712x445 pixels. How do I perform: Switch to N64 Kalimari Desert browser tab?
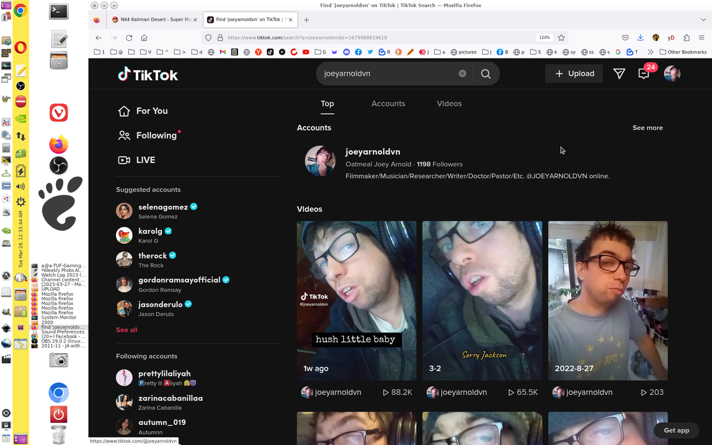(155, 19)
